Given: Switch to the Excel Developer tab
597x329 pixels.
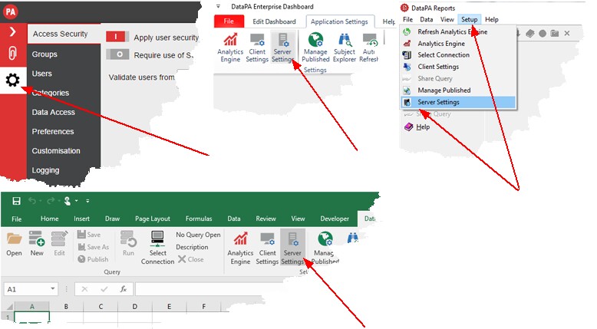Looking at the screenshot, I should [x=335, y=219].
